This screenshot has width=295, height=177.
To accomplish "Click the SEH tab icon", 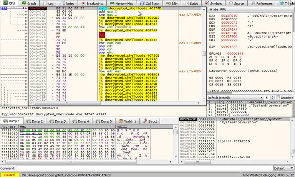I will pos(169,3).
